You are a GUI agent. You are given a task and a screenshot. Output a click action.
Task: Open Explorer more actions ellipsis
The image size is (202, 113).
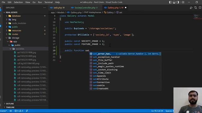tap(45, 8)
